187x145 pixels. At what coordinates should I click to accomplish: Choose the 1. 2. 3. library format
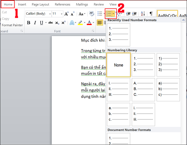point(143,65)
